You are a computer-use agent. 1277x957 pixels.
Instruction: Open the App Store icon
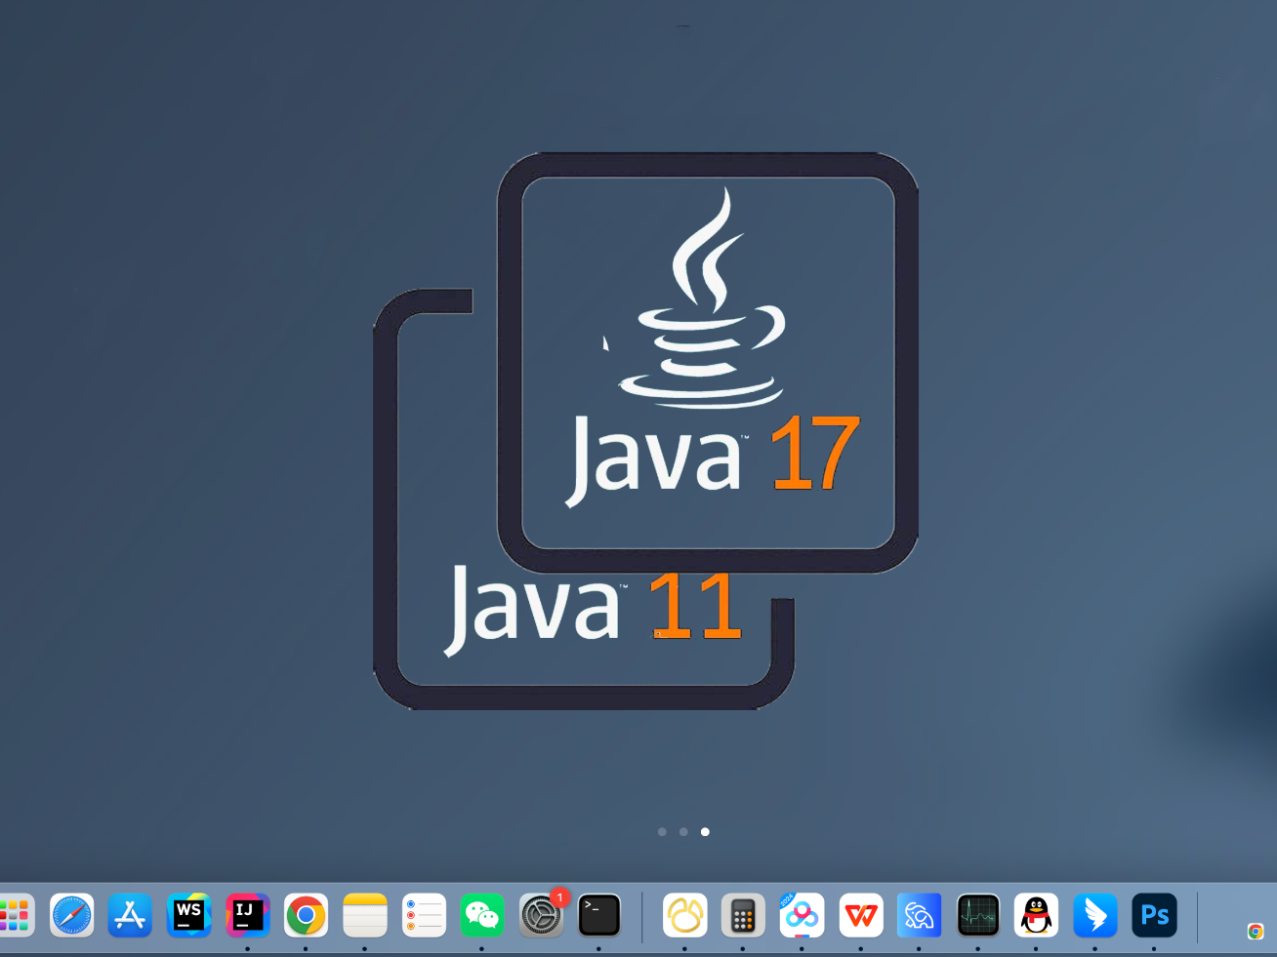point(130,915)
